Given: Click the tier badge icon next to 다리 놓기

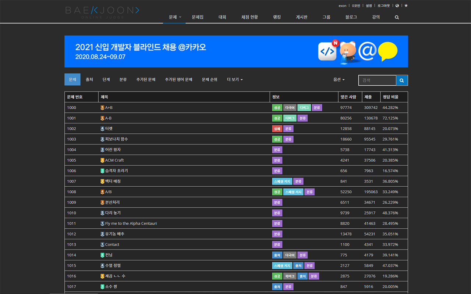Looking at the screenshot, I should [102, 213].
